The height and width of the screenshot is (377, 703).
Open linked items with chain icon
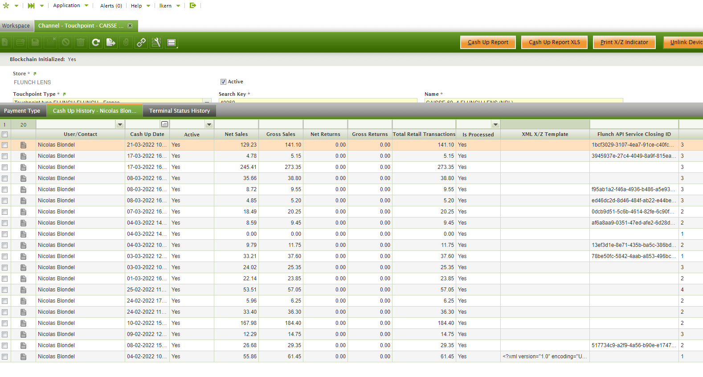[x=141, y=42]
